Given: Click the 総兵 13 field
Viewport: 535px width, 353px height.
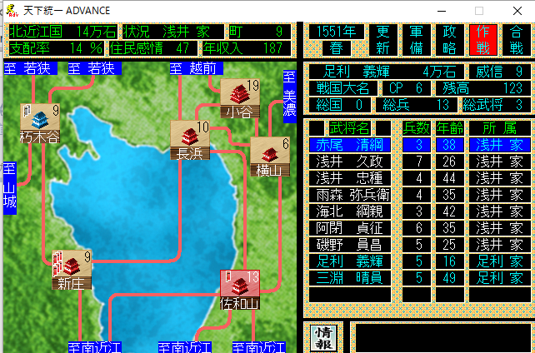Looking at the screenshot, I should point(417,105).
